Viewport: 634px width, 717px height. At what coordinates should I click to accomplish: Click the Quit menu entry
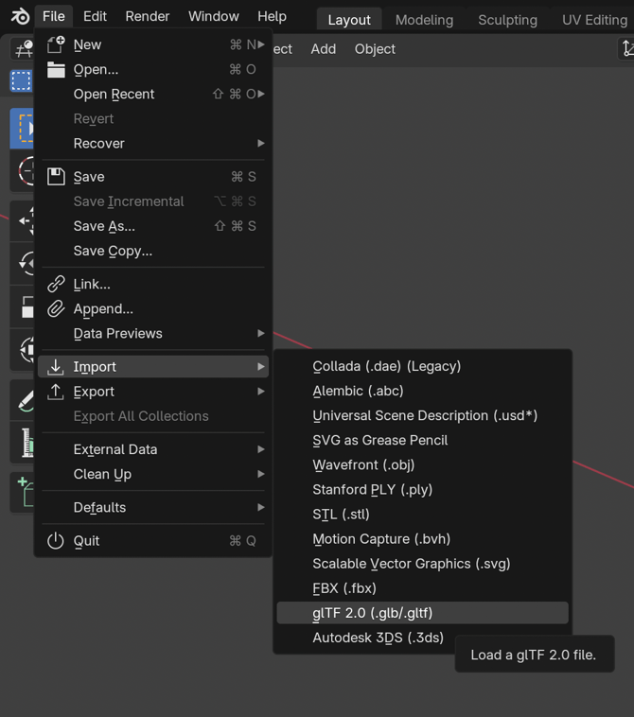(x=153, y=540)
